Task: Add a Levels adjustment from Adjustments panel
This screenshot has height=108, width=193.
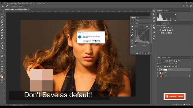Action: coord(164,28)
